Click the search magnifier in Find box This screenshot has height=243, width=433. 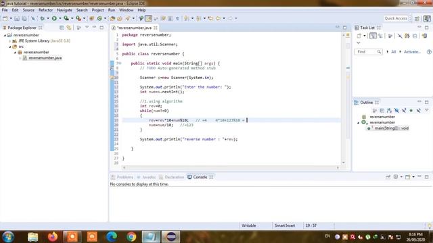click(x=379, y=52)
